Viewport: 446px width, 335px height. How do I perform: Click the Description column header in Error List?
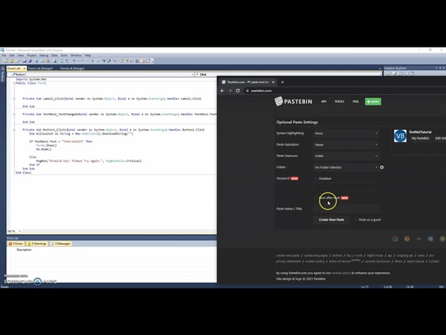pyautogui.click(x=24, y=250)
